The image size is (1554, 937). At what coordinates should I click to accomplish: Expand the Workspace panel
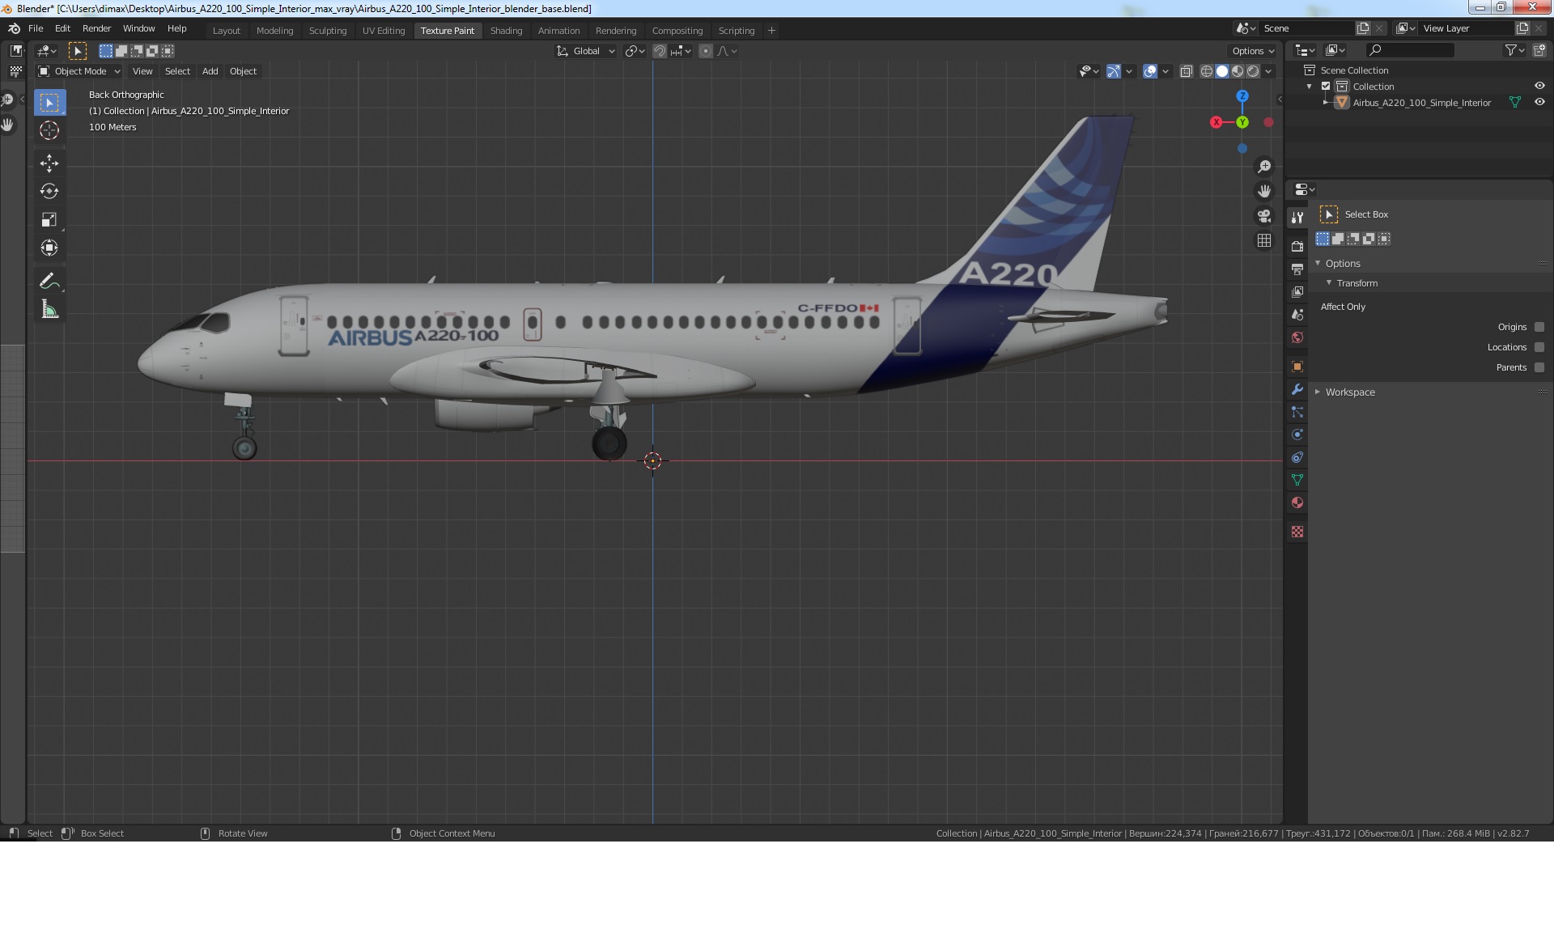pyautogui.click(x=1318, y=392)
